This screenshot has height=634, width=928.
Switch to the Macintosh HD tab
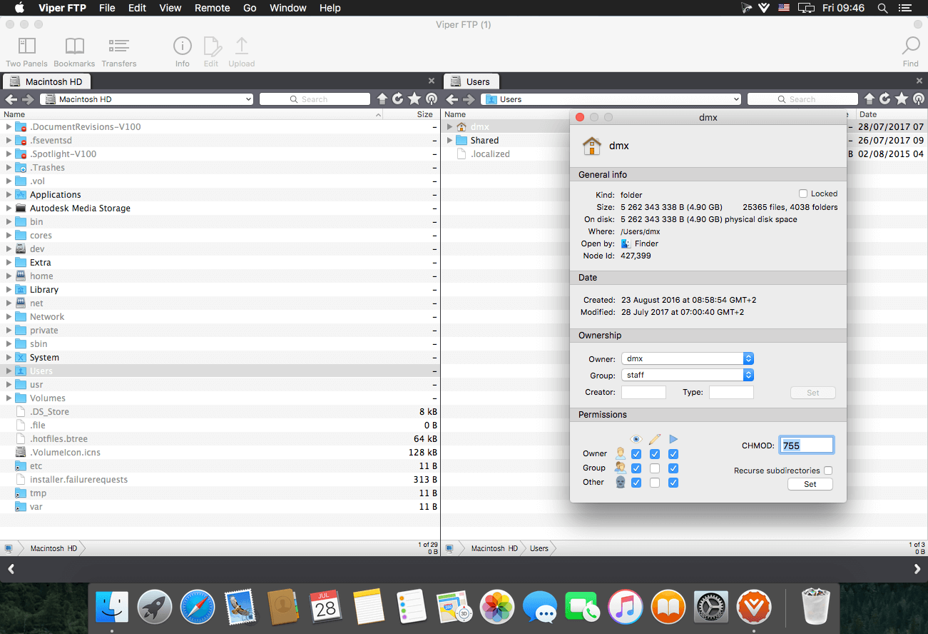(x=50, y=81)
